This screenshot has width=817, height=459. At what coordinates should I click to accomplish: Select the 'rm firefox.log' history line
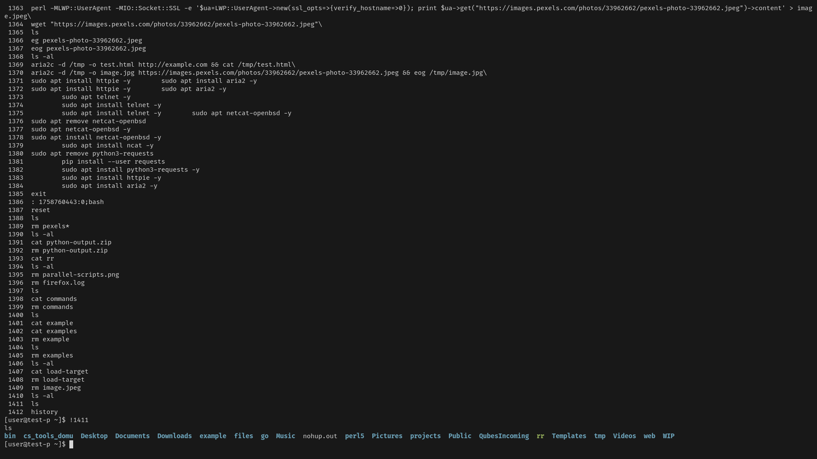58,283
